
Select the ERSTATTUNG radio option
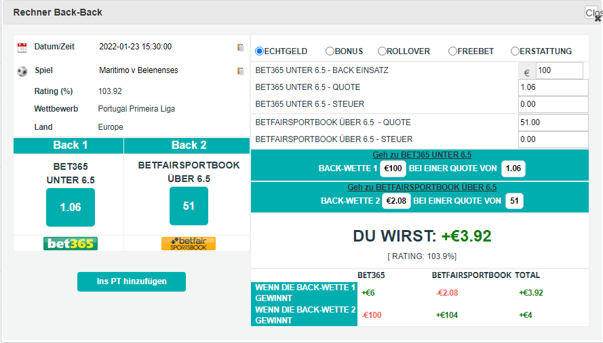coord(515,51)
